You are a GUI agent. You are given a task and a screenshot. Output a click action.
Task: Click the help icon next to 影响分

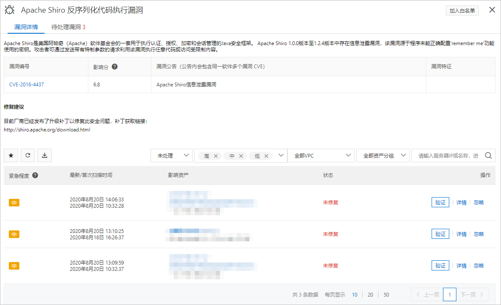115,67
